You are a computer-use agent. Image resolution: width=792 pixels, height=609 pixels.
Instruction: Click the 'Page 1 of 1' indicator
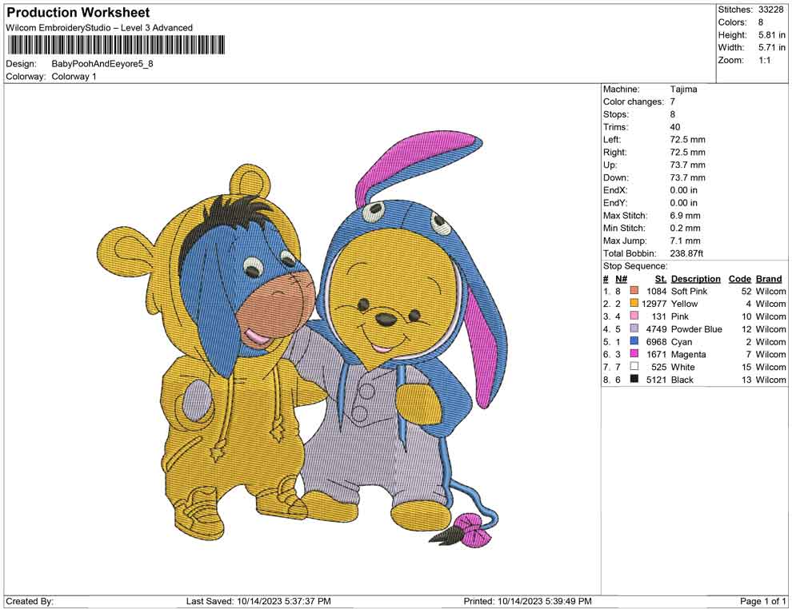pos(762,601)
